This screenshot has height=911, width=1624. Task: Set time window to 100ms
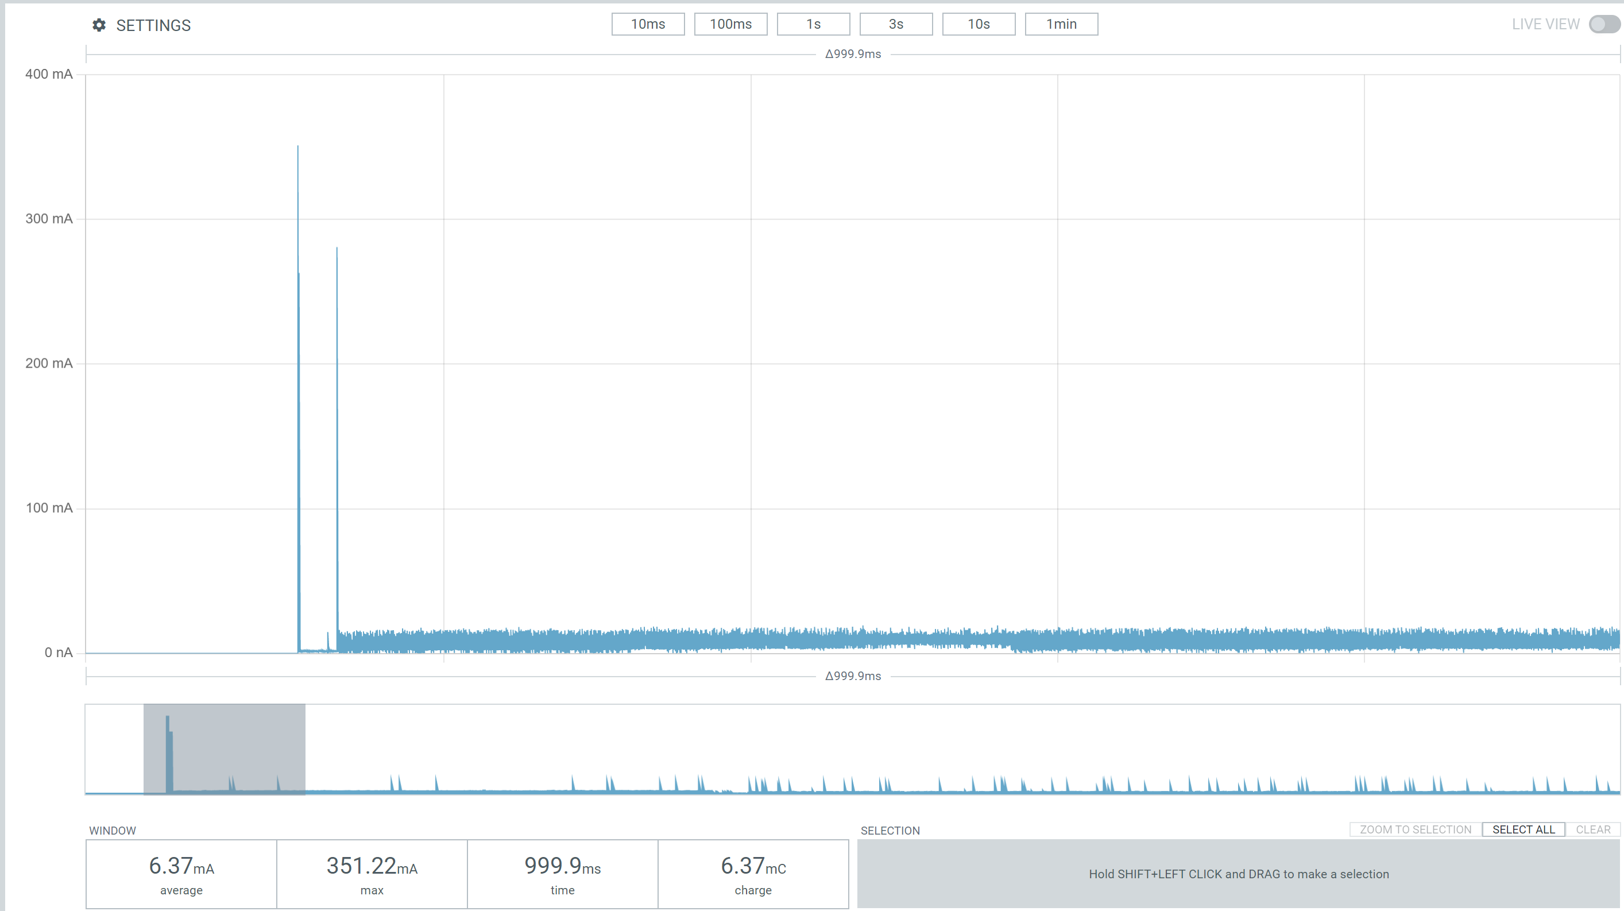click(x=730, y=24)
